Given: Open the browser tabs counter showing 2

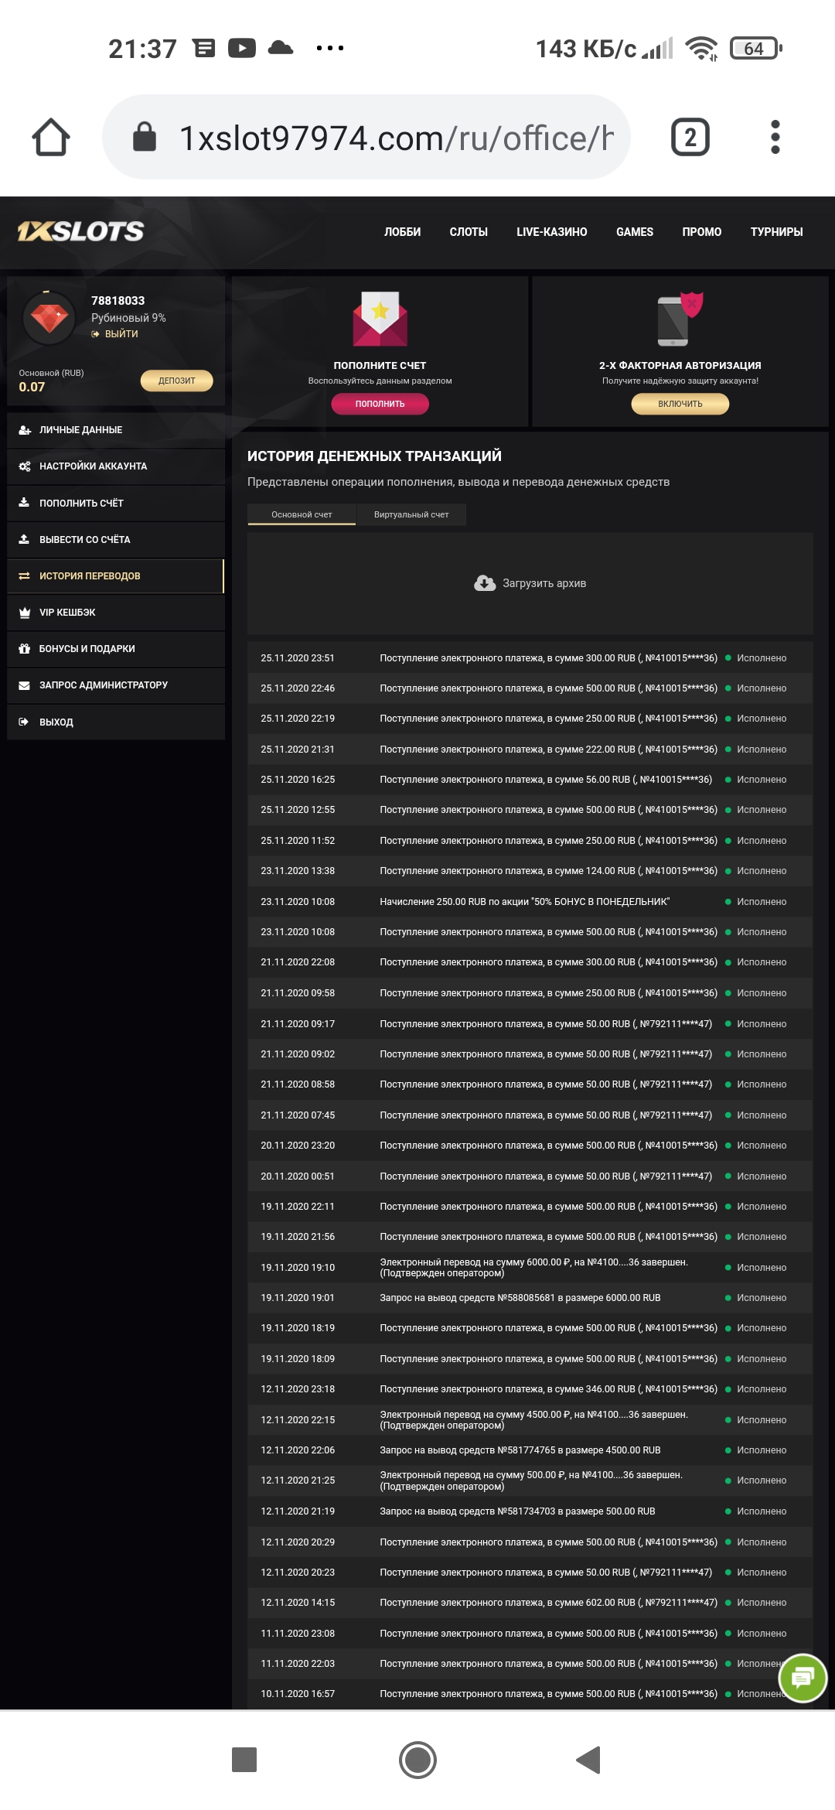Looking at the screenshot, I should (690, 138).
